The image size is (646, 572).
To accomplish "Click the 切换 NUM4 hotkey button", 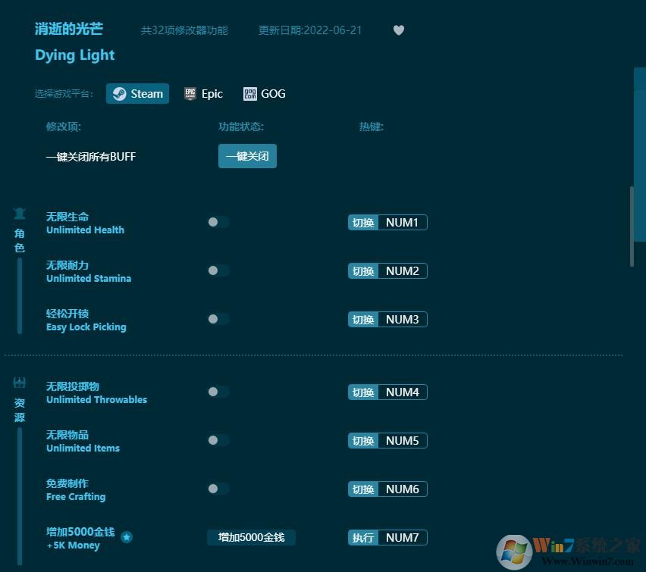I will coord(387,392).
